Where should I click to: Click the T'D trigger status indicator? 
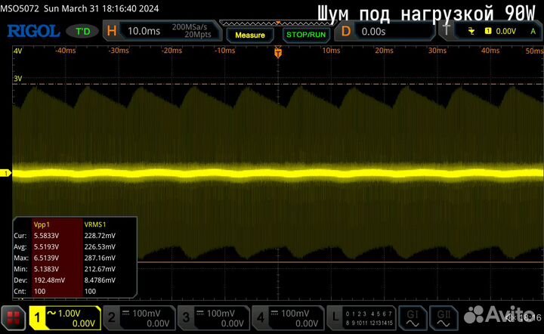(82, 31)
